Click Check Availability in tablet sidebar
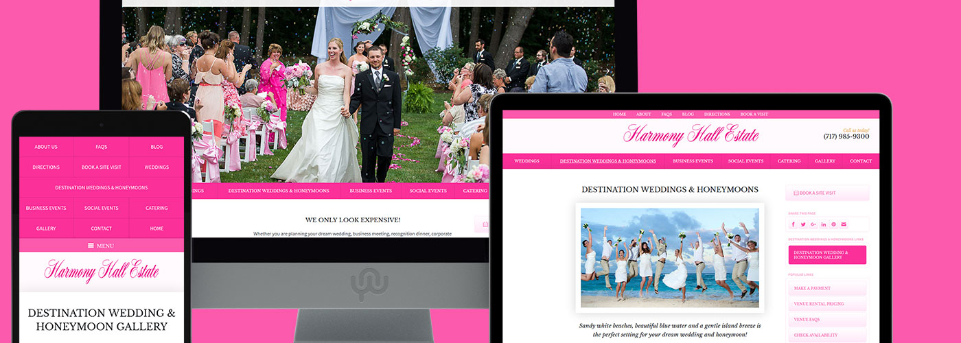Screen dimensions: 961x343 pos(827,335)
